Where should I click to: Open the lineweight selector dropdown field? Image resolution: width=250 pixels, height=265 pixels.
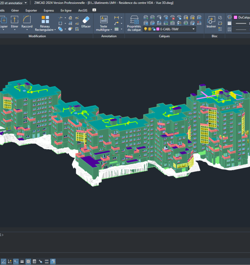[x=241, y=23]
